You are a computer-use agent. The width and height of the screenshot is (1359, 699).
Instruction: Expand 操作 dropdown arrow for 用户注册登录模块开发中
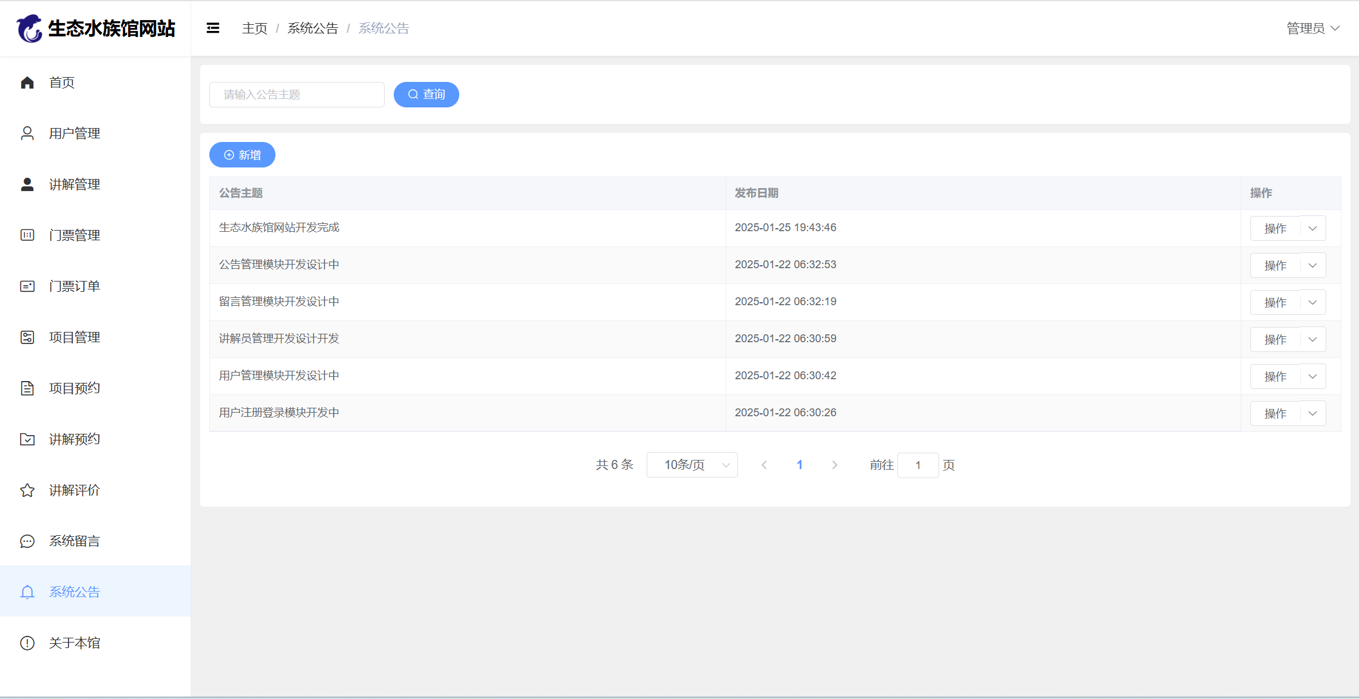coord(1312,414)
